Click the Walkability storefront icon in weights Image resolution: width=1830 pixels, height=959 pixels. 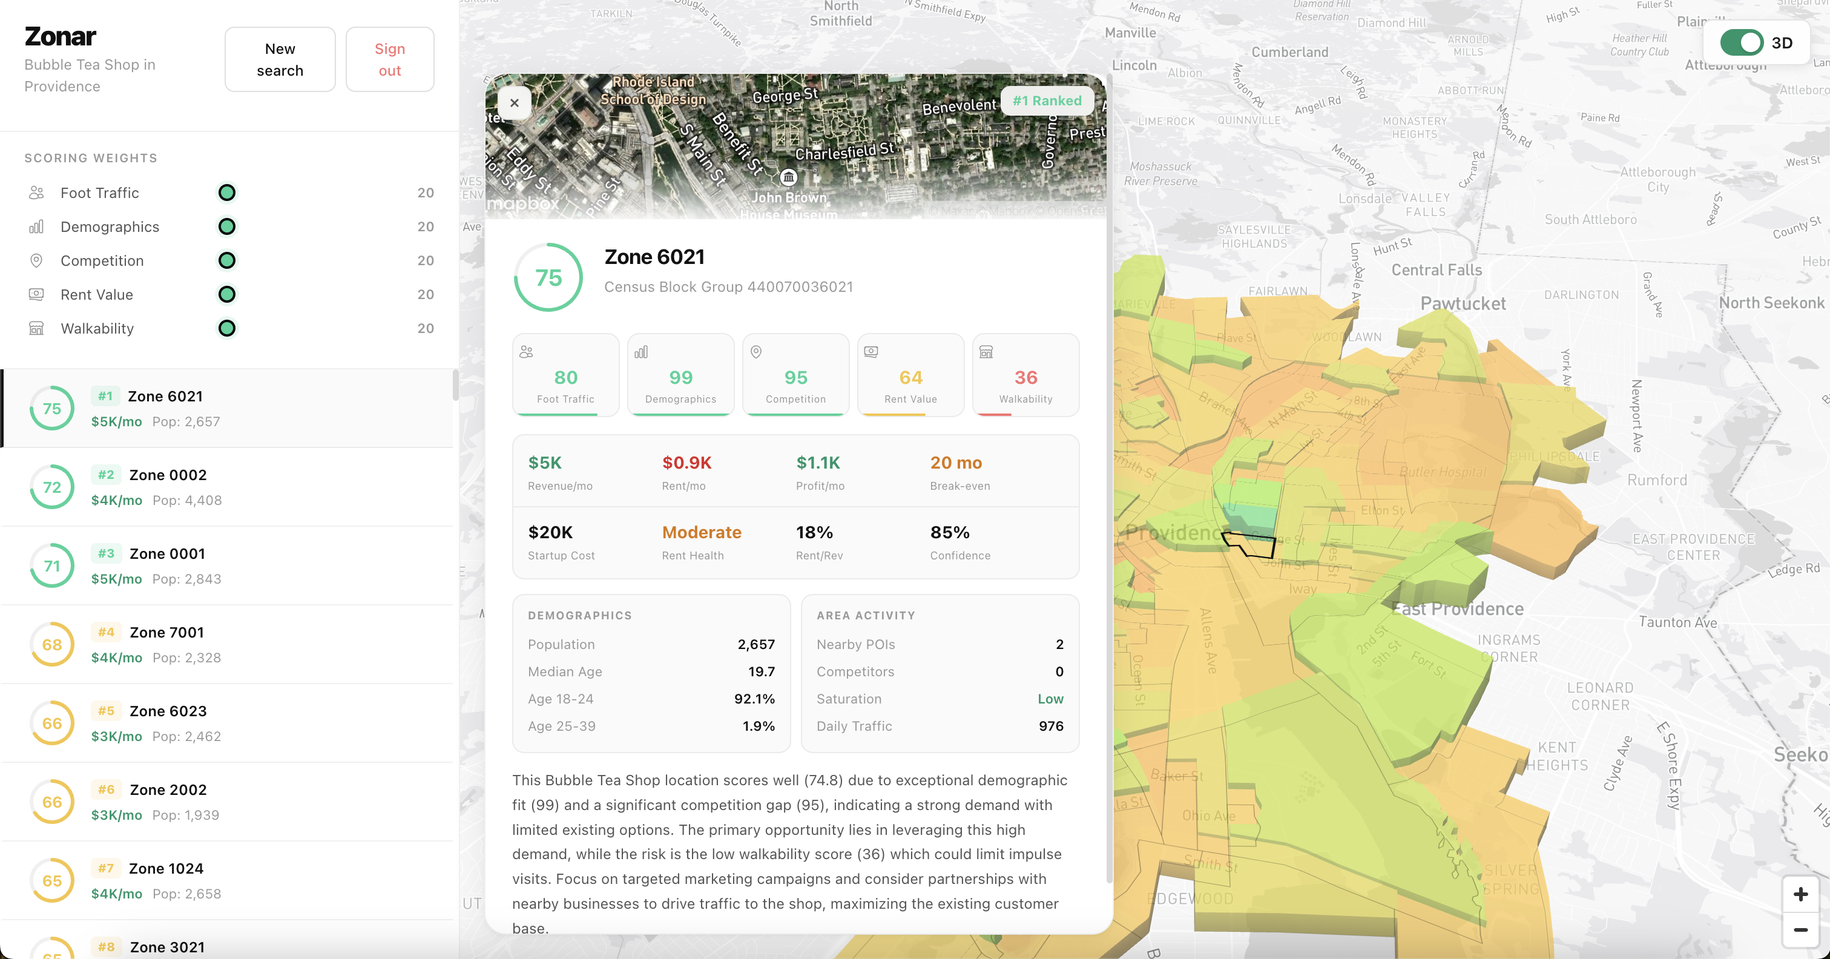(36, 328)
